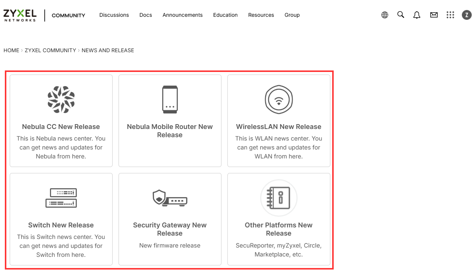
Task: Open the Discussions menu
Action: [114, 15]
